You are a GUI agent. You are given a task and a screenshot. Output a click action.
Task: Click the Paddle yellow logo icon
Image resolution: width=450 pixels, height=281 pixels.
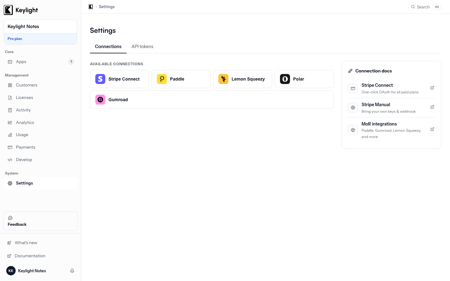pyautogui.click(x=162, y=79)
